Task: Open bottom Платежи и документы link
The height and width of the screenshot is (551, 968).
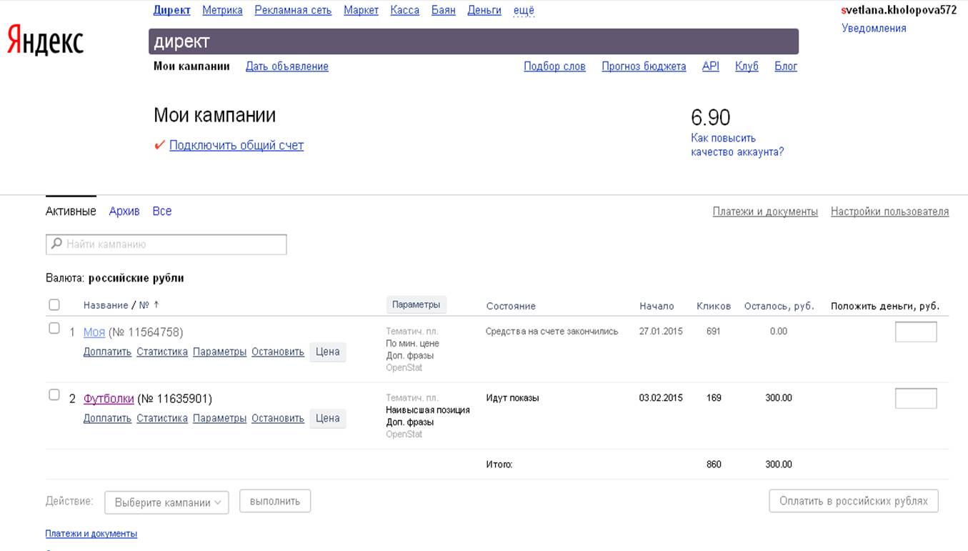Action: 91,534
